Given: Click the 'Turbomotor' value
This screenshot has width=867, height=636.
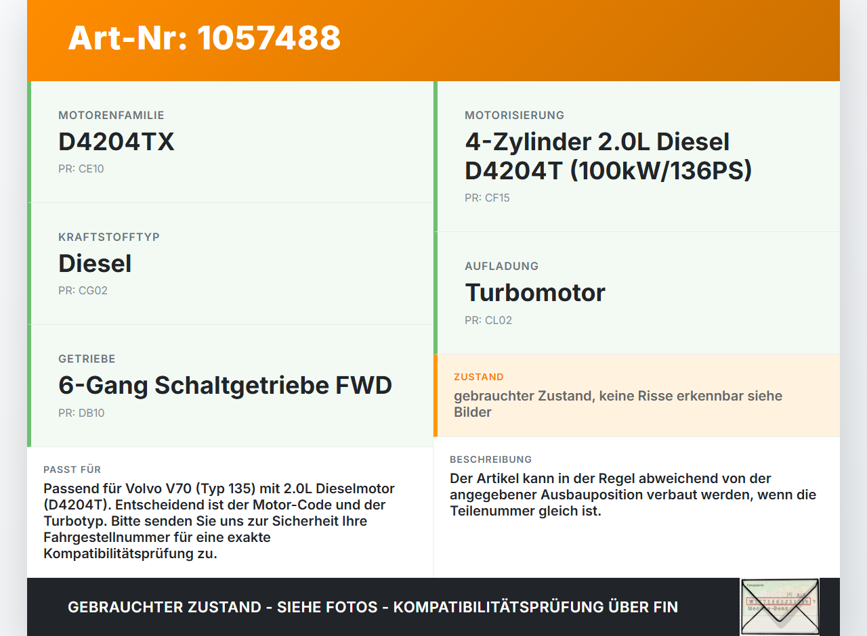Looking at the screenshot, I should coord(535,293).
